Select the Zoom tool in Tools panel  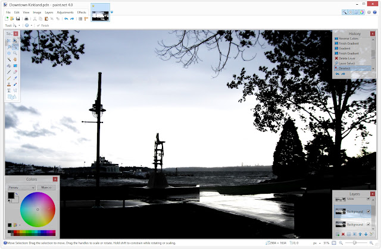(x=15, y=53)
